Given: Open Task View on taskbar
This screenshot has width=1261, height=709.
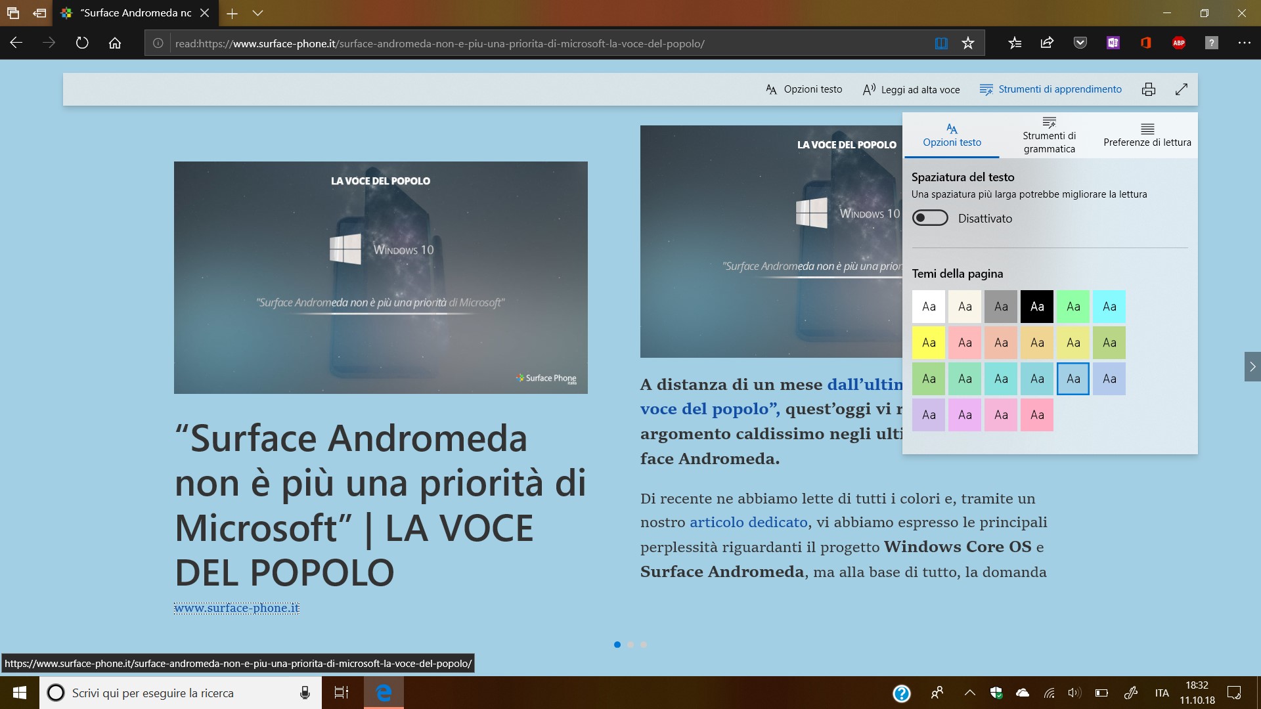Looking at the screenshot, I should click(x=342, y=693).
